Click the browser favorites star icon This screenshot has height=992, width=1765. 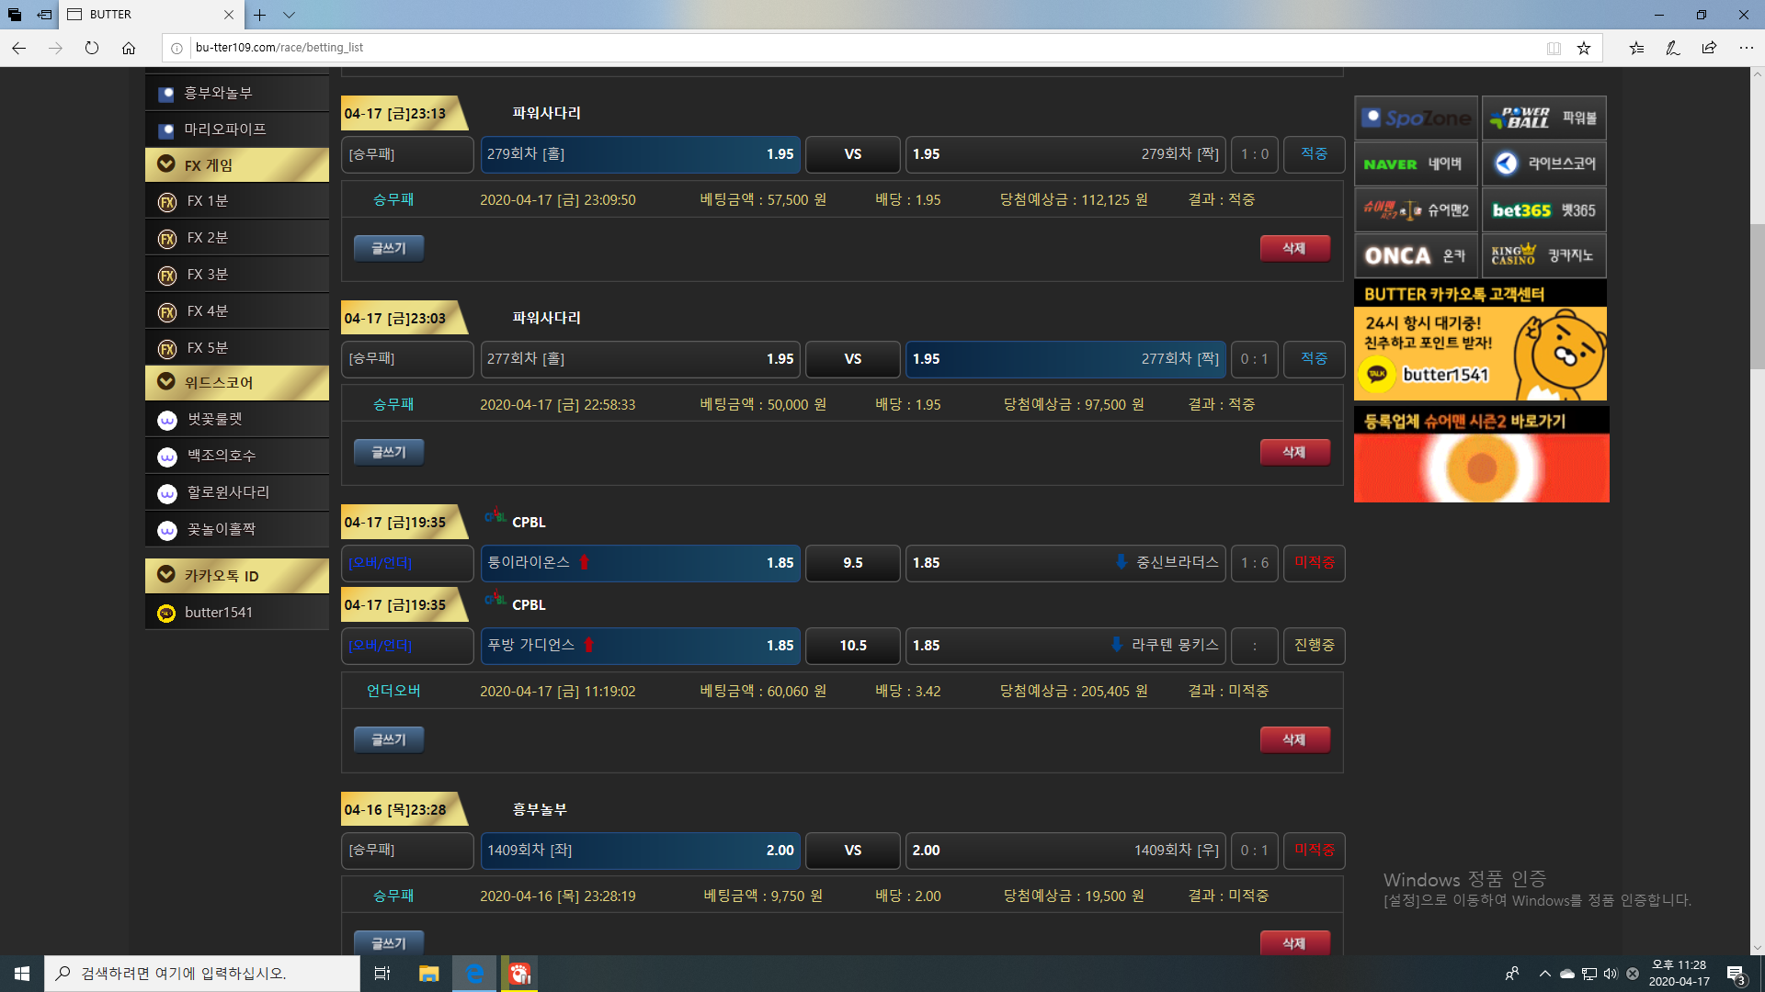pyautogui.click(x=1584, y=48)
